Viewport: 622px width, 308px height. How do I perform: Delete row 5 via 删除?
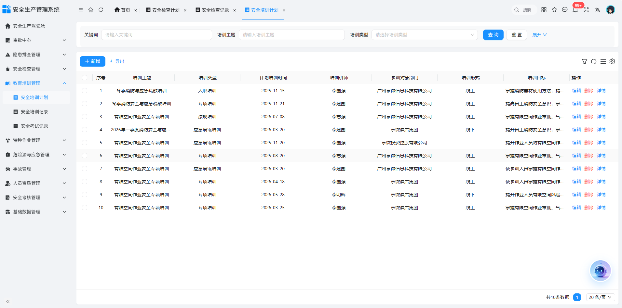coord(589,143)
